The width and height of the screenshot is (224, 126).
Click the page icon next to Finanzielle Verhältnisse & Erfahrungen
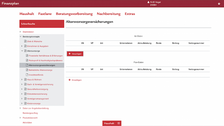[27, 56]
